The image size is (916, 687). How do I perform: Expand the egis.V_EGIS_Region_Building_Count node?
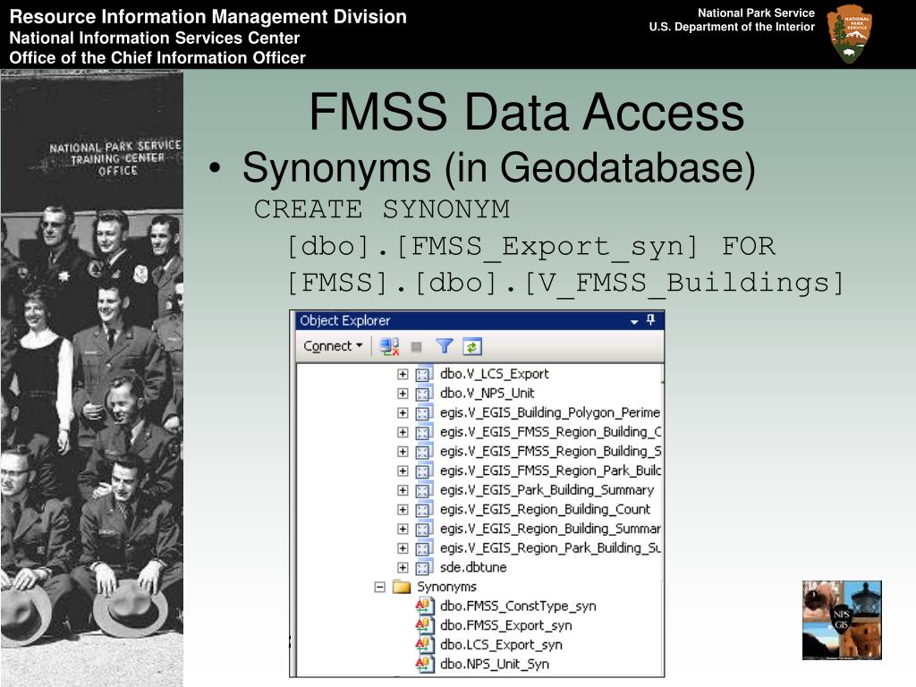[x=403, y=509]
